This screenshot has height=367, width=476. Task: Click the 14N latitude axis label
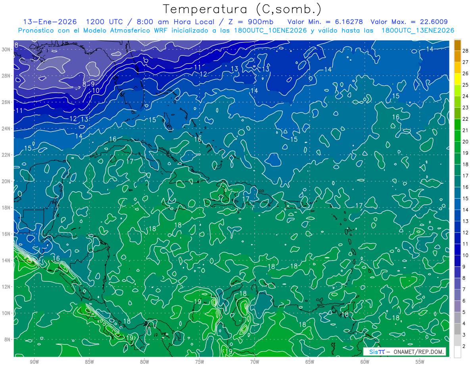pos(6,261)
